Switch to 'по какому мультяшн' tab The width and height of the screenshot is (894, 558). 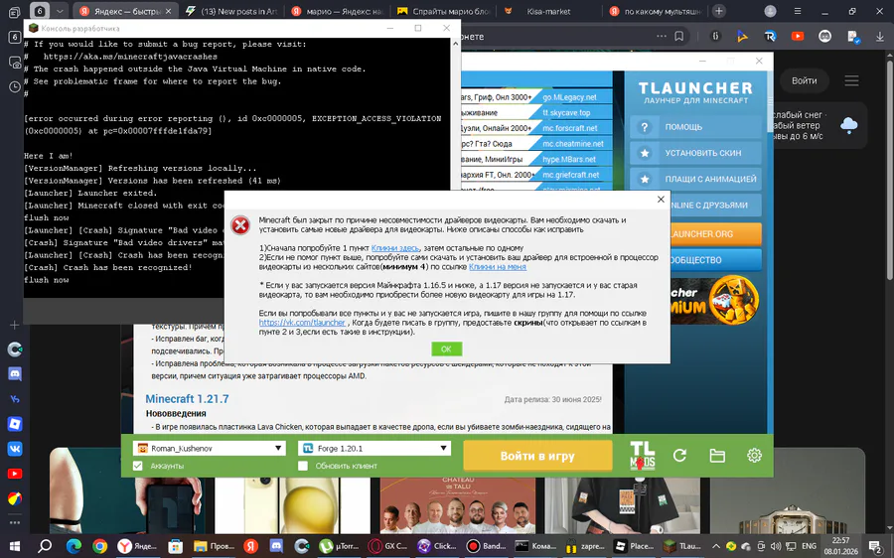[x=656, y=11]
